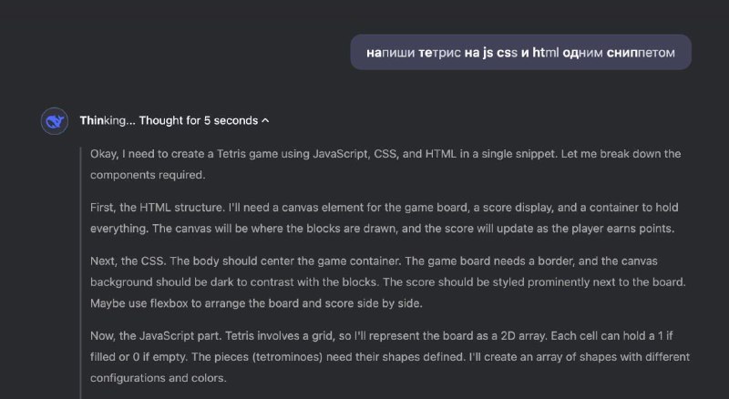The height and width of the screenshot is (399, 729).
Task: Click the word 'напиши' in the user prompt
Action: point(391,53)
